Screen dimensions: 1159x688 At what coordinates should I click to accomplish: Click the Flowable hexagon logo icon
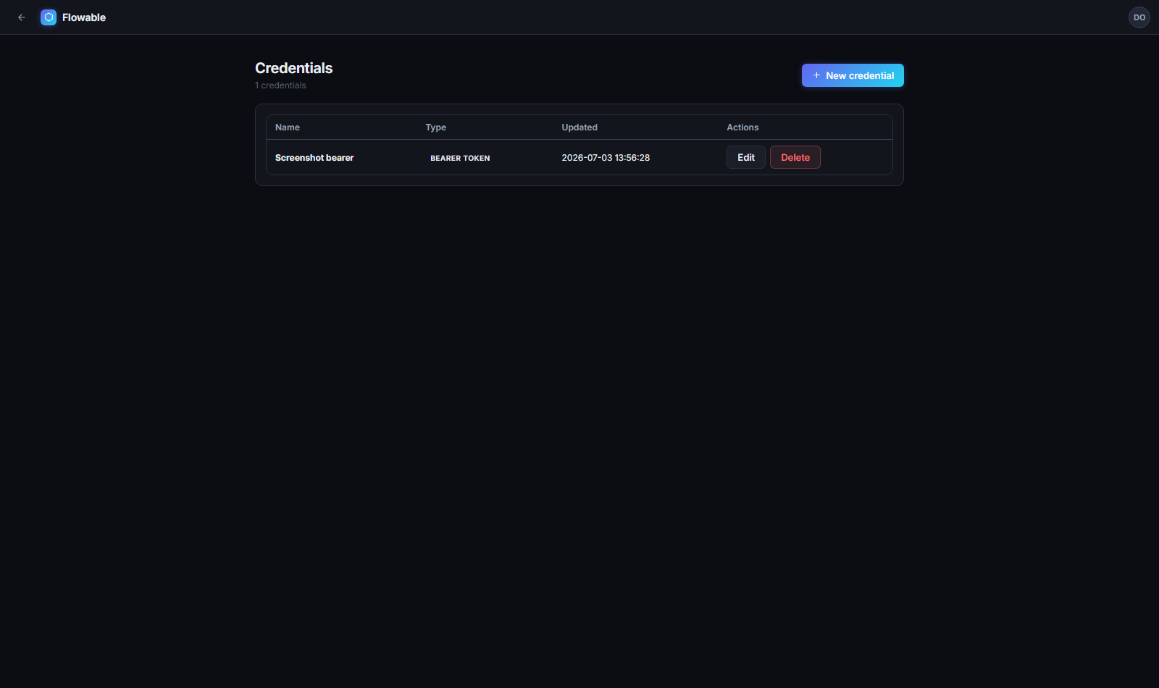pos(49,17)
